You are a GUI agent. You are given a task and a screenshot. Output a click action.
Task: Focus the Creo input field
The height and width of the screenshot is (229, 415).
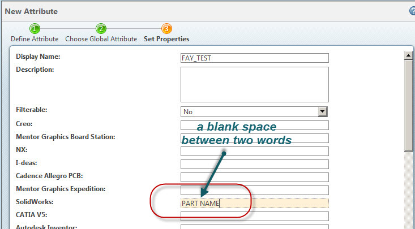click(x=254, y=125)
